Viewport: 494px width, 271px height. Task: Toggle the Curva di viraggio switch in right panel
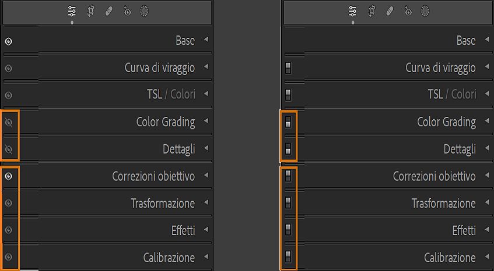pos(288,68)
